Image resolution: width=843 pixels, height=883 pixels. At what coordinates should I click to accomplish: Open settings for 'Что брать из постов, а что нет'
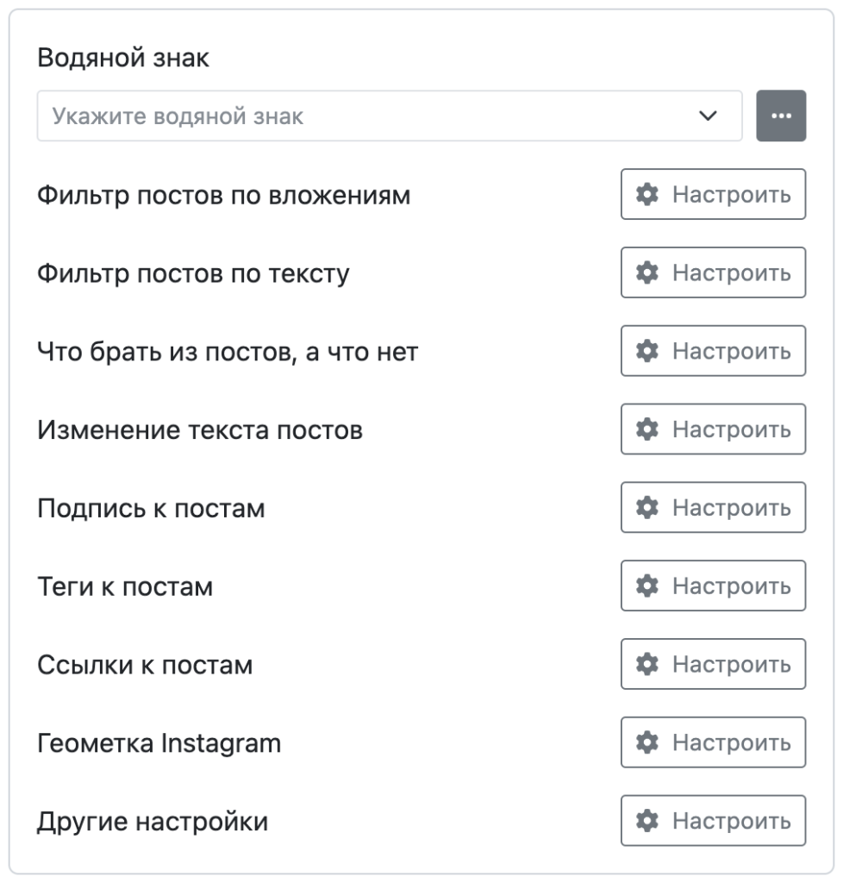point(714,352)
